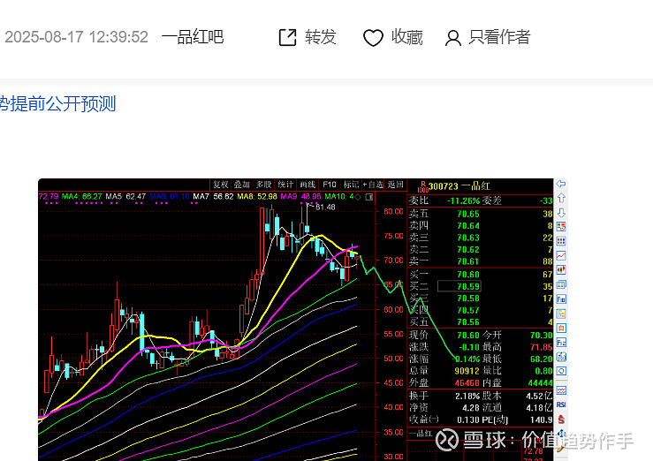Click the 最高 value 71.85

[x=541, y=347]
